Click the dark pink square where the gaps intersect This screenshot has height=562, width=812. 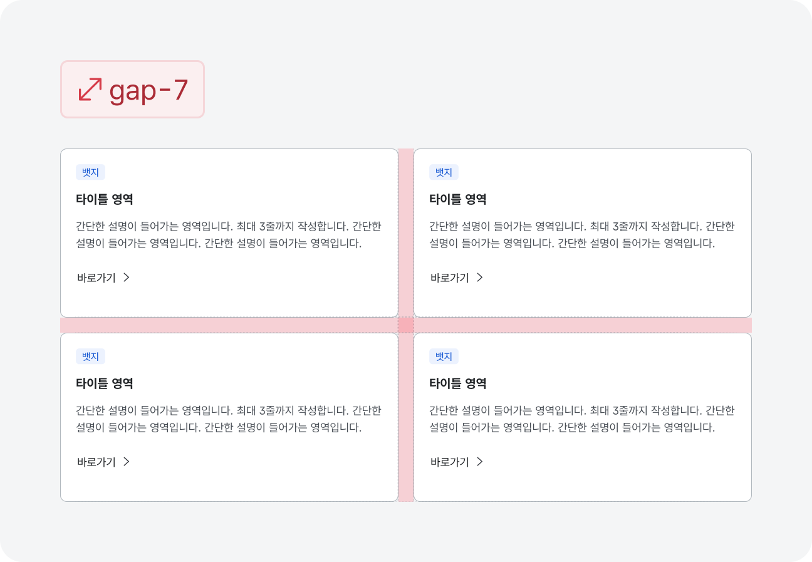click(406, 325)
